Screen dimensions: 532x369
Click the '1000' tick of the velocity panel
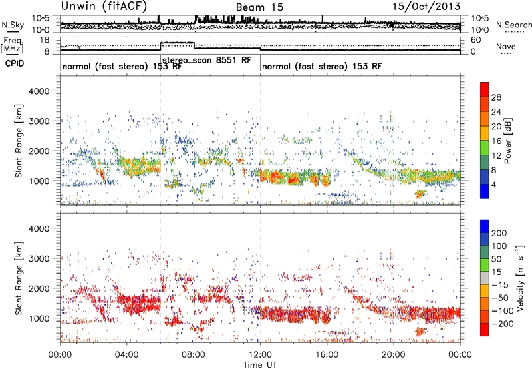tap(39, 318)
